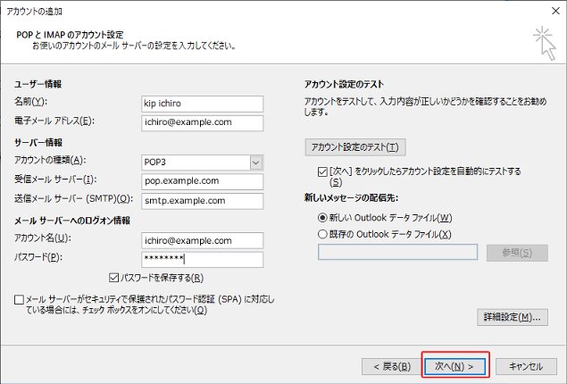Enable the SPA secure password authentication checkbox
Screen dimensions: 567x384
click(x=20, y=300)
